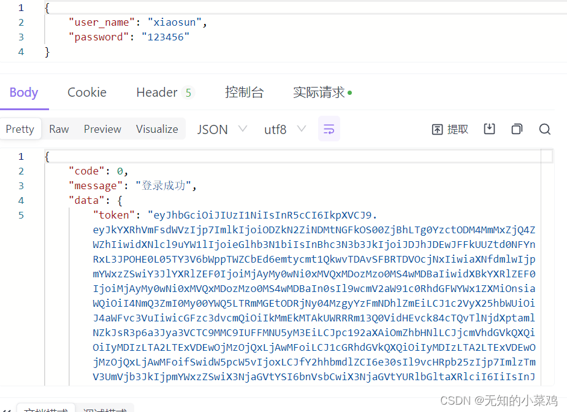This screenshot has height=412, width=567.
Task: Open the JSON format dropdown
Action: tap(222, 129)
